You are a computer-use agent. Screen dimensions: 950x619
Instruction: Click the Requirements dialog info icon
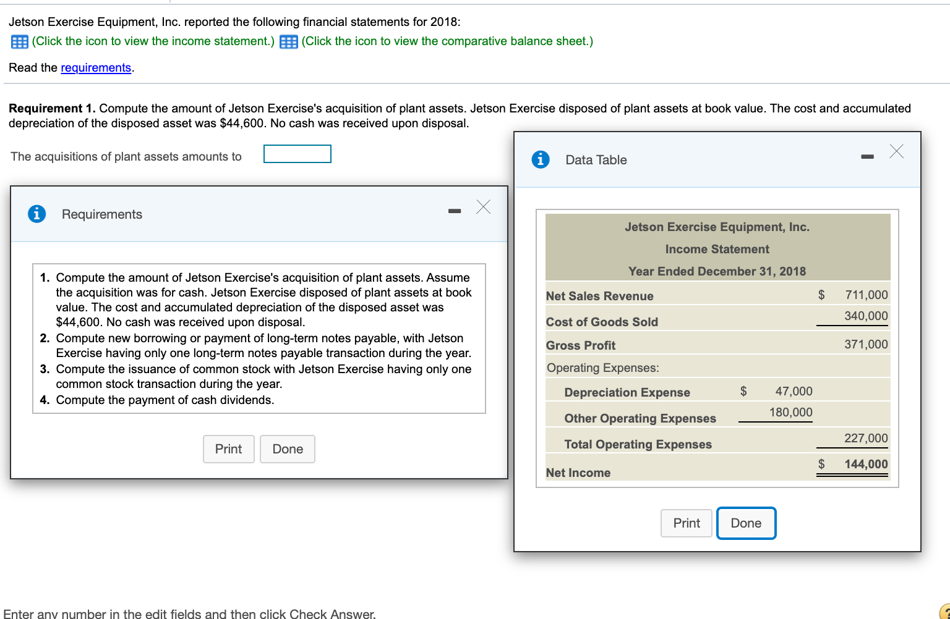(x=37, y=214)
